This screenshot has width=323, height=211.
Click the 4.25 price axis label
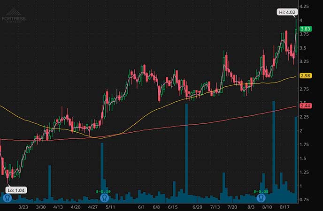(304, 7)
